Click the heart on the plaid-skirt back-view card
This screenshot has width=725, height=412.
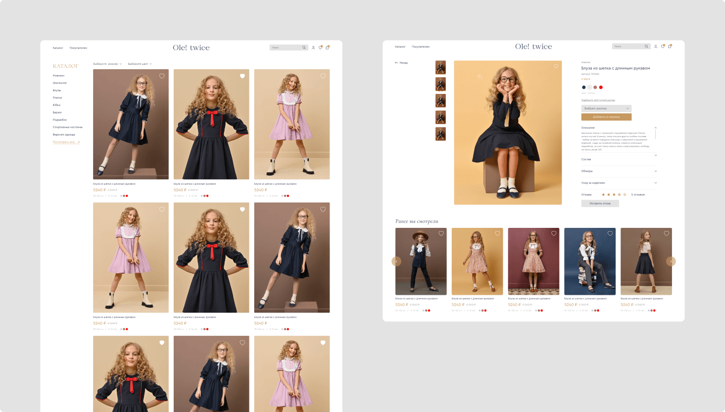[666, 234]
